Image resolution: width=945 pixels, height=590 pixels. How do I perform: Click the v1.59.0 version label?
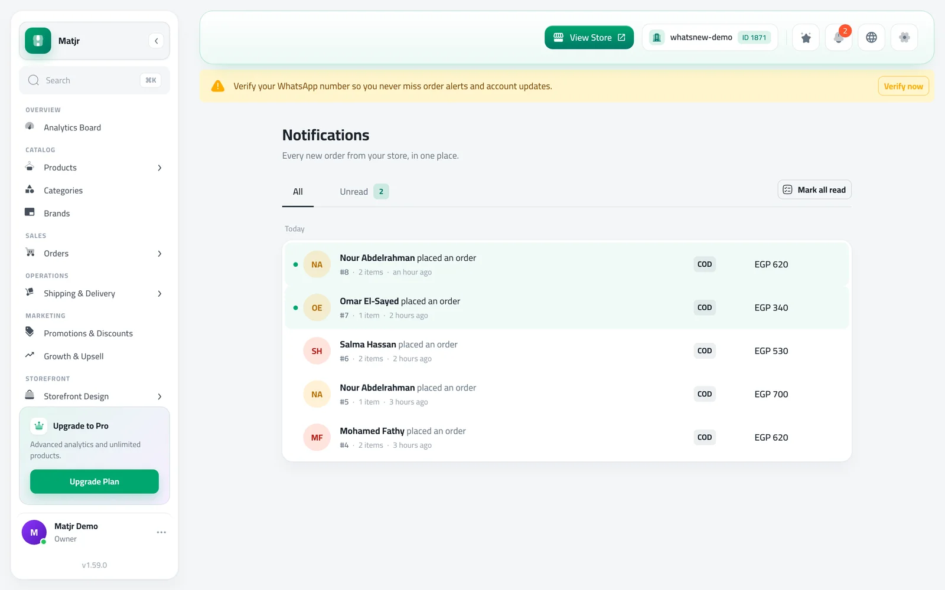pos(94,565)
